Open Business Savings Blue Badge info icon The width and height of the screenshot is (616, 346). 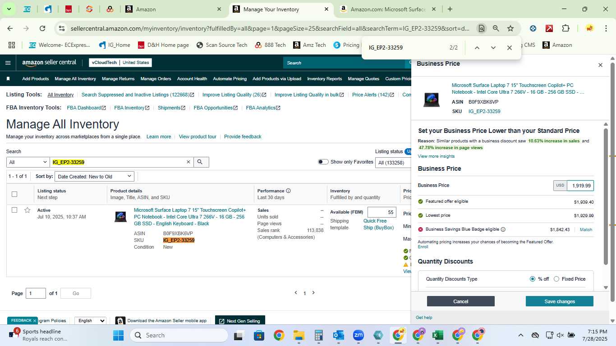click(503, 229)
